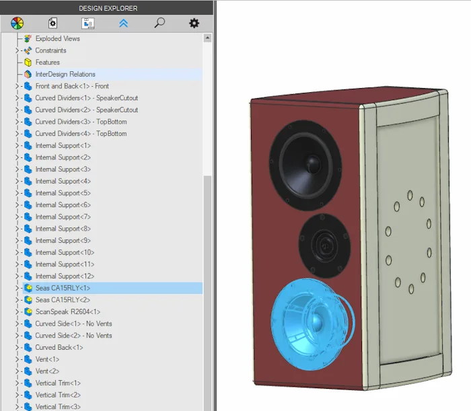471x411 pixels.
Task: Click Internal Support<12> part icon
Action: [x=28, y=276]
